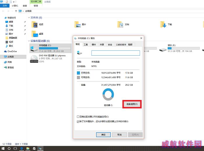Open 视频 in the navigation sidebar

11,42
